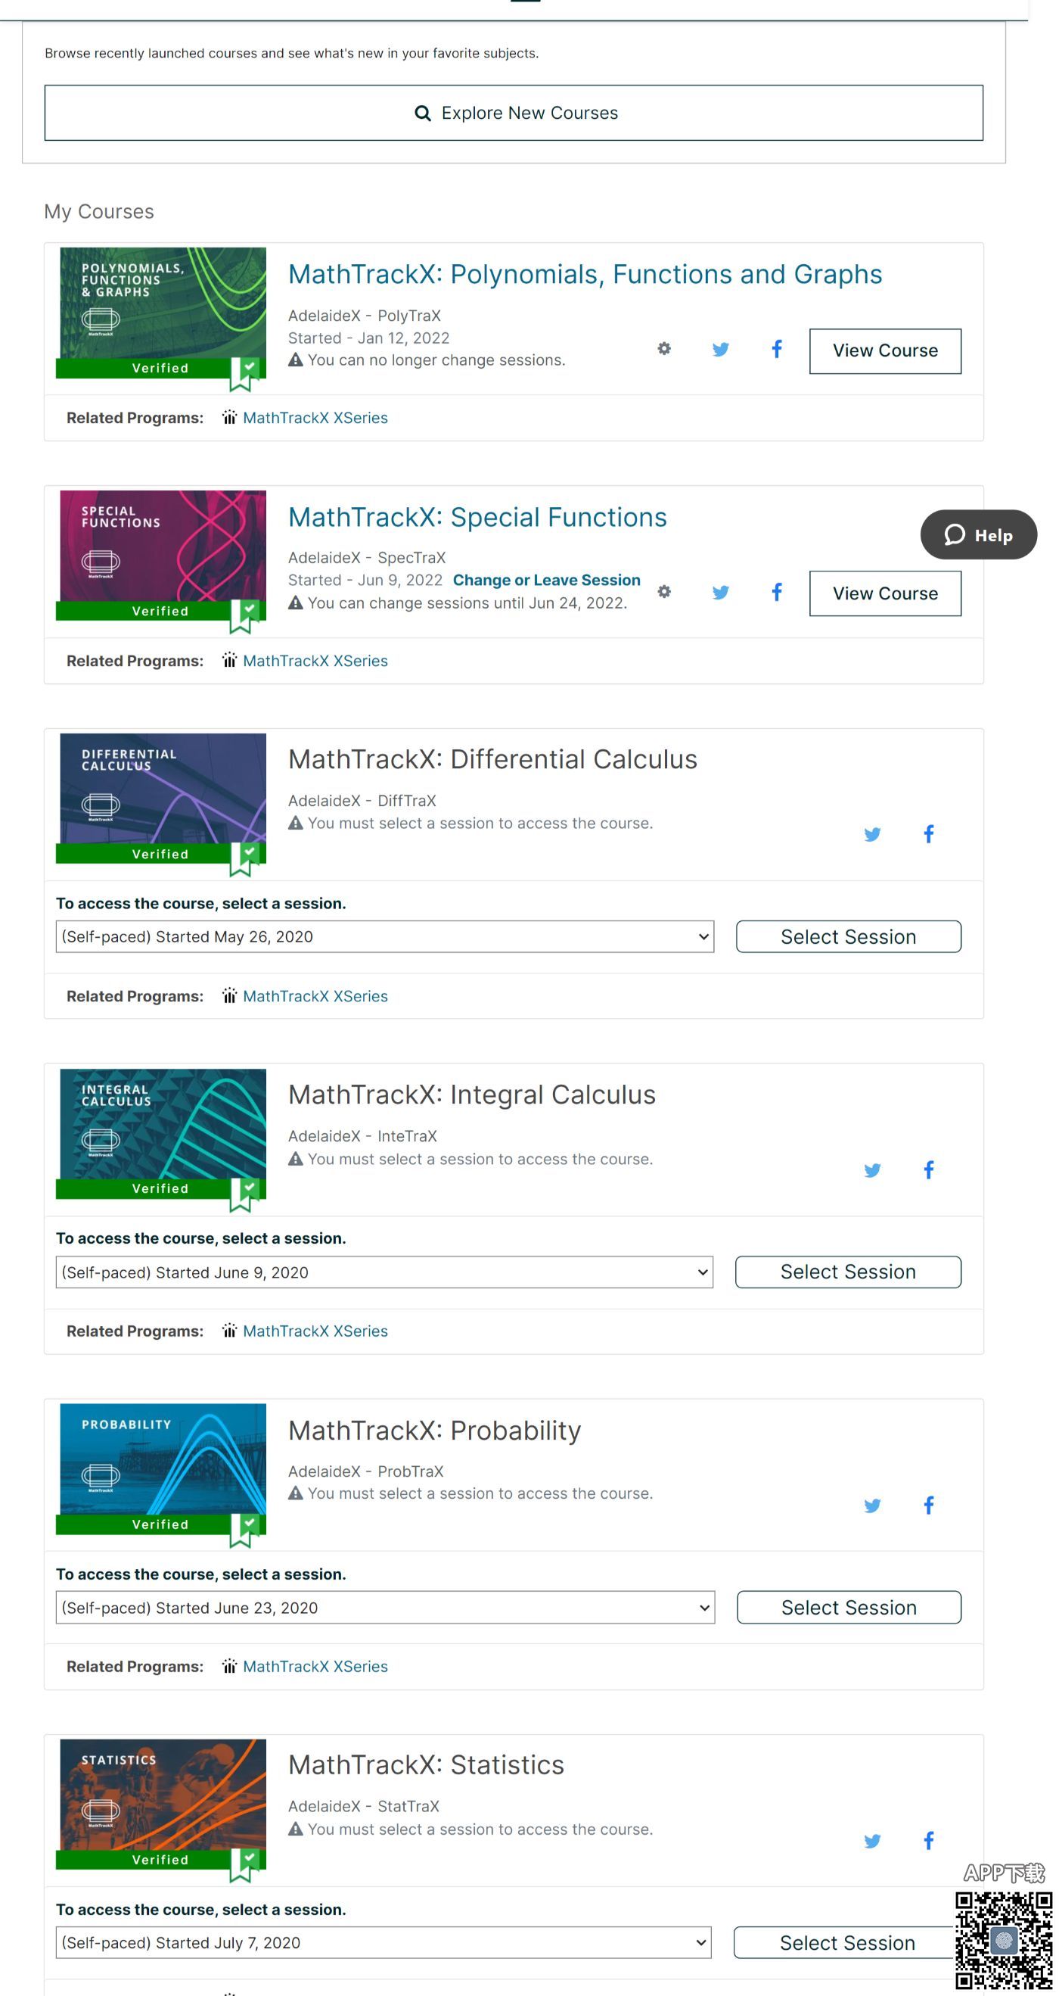Screen dimensions: 1059x1996
Task: Expand Differential Calculus session dropdown
Action: pyautogui.click(x=384, y=937)
